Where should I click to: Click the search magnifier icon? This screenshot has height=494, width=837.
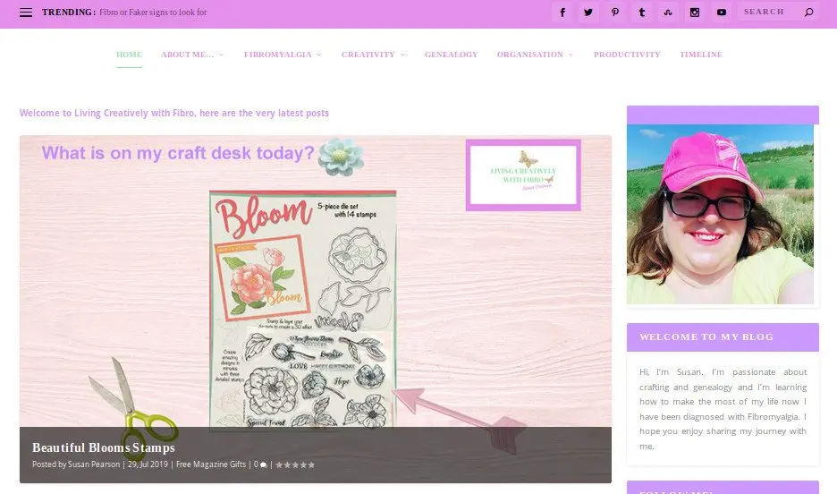pyautogui.click(x=808, y=12)
